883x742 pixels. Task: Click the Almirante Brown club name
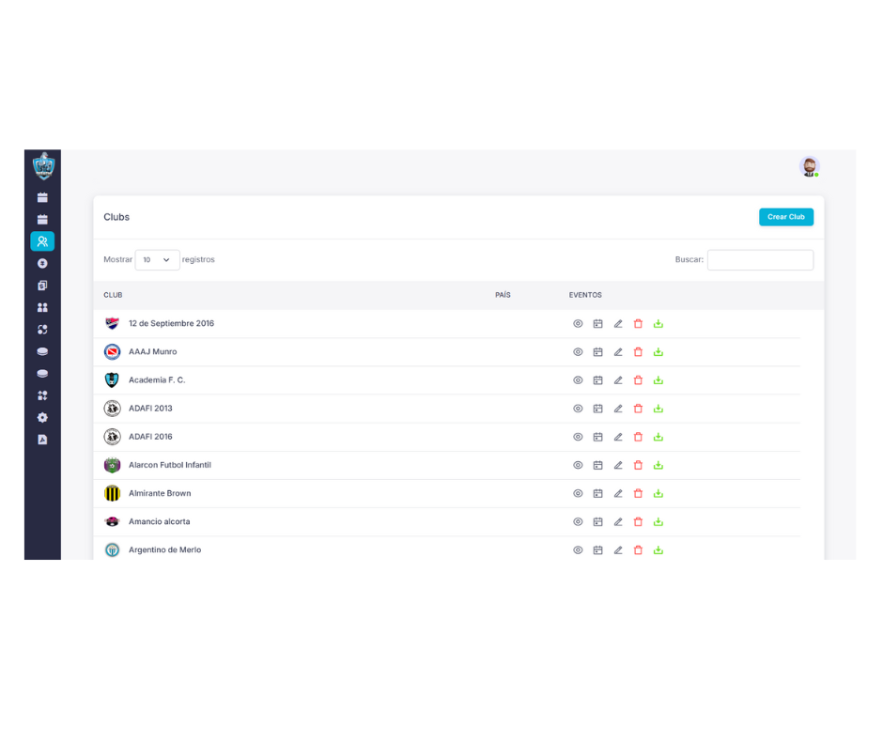click(x=160, y=493)
